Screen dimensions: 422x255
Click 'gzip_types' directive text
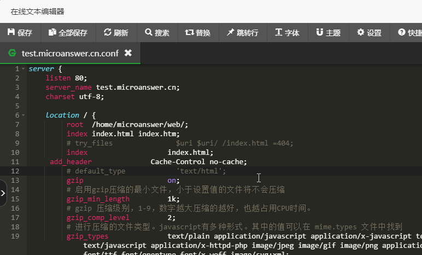click(x=87, y=236)
